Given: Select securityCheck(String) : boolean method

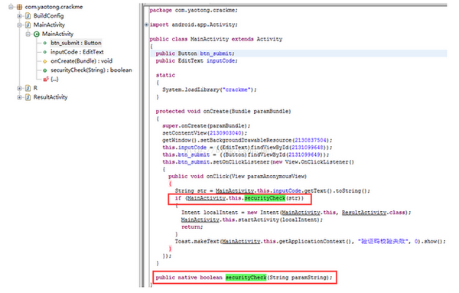Looking at the screenshot, I should coord(91,70).
